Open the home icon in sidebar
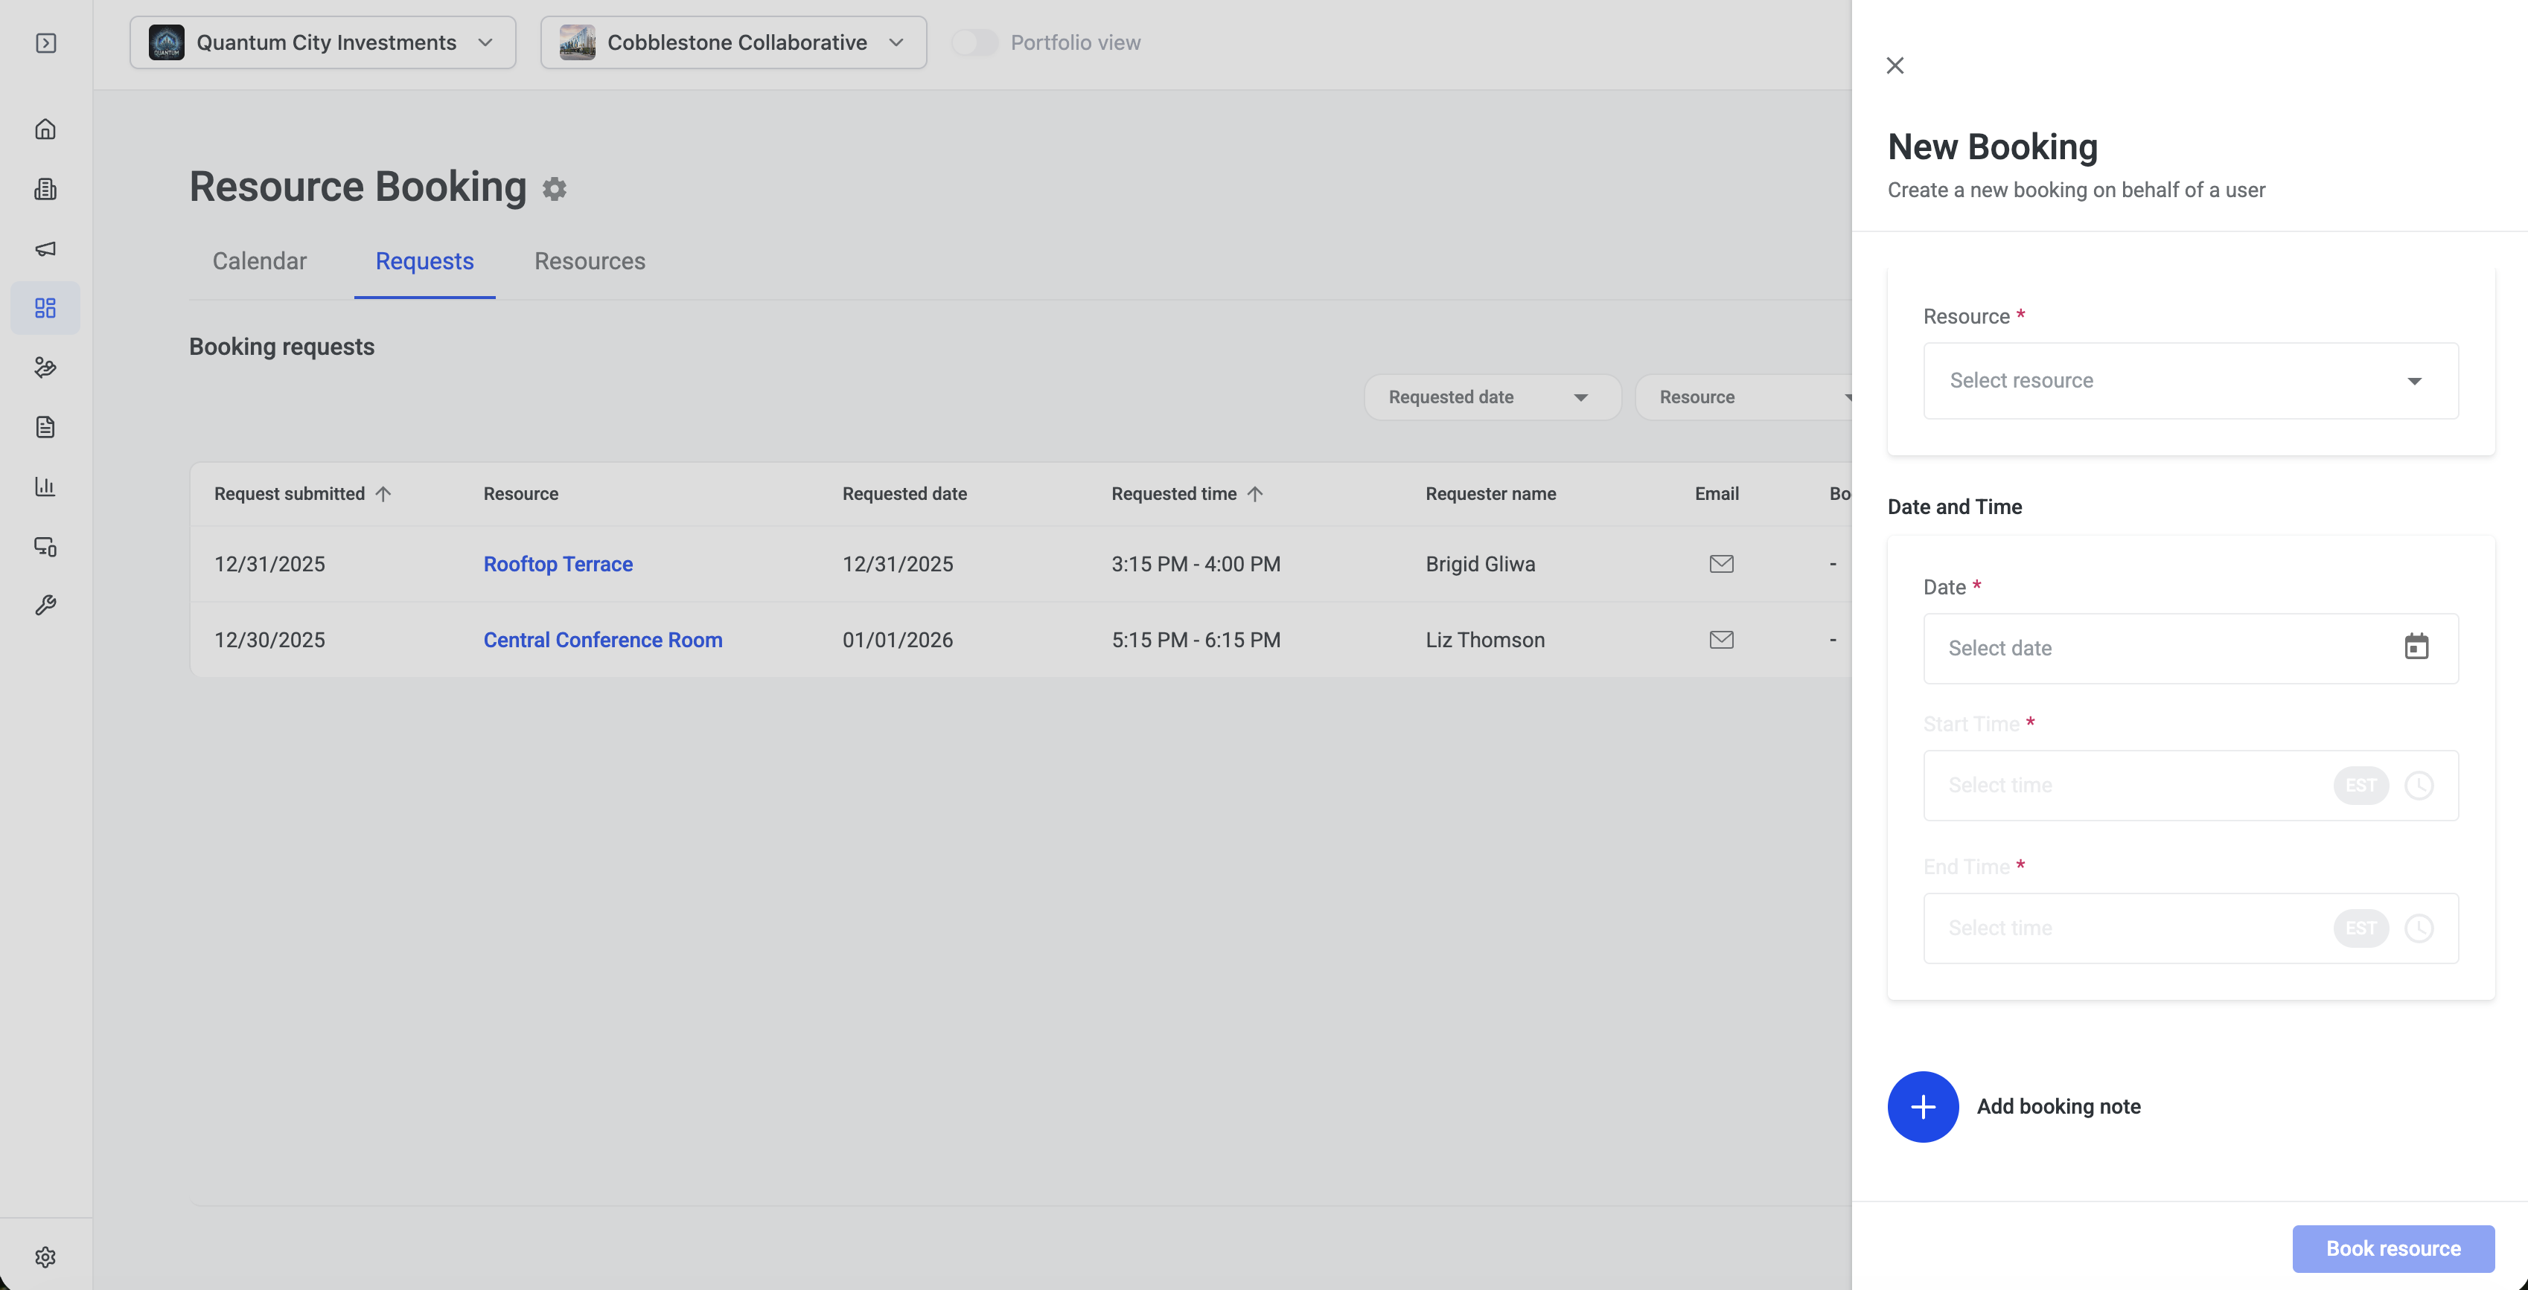This screenshot has height=1290, width=2528. click(x=45, y=129)
